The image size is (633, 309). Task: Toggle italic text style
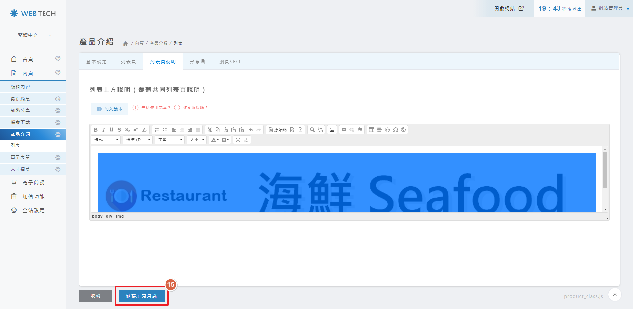click(104, 130)
